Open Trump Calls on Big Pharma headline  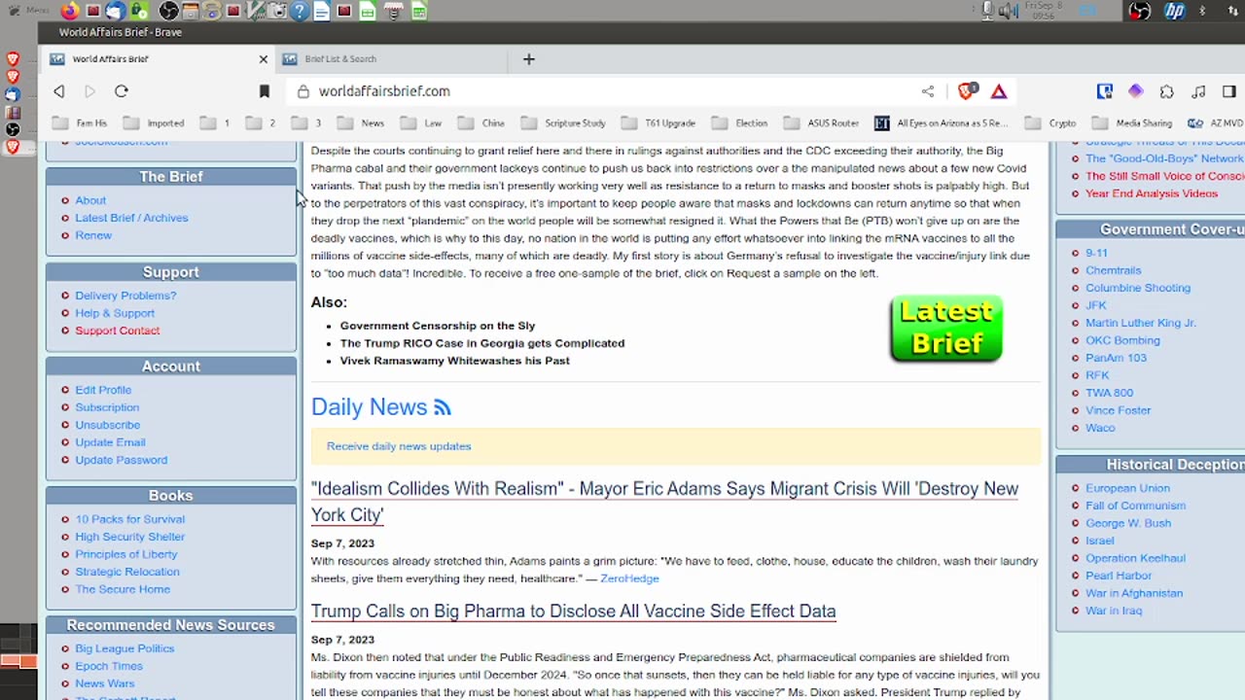573,612
